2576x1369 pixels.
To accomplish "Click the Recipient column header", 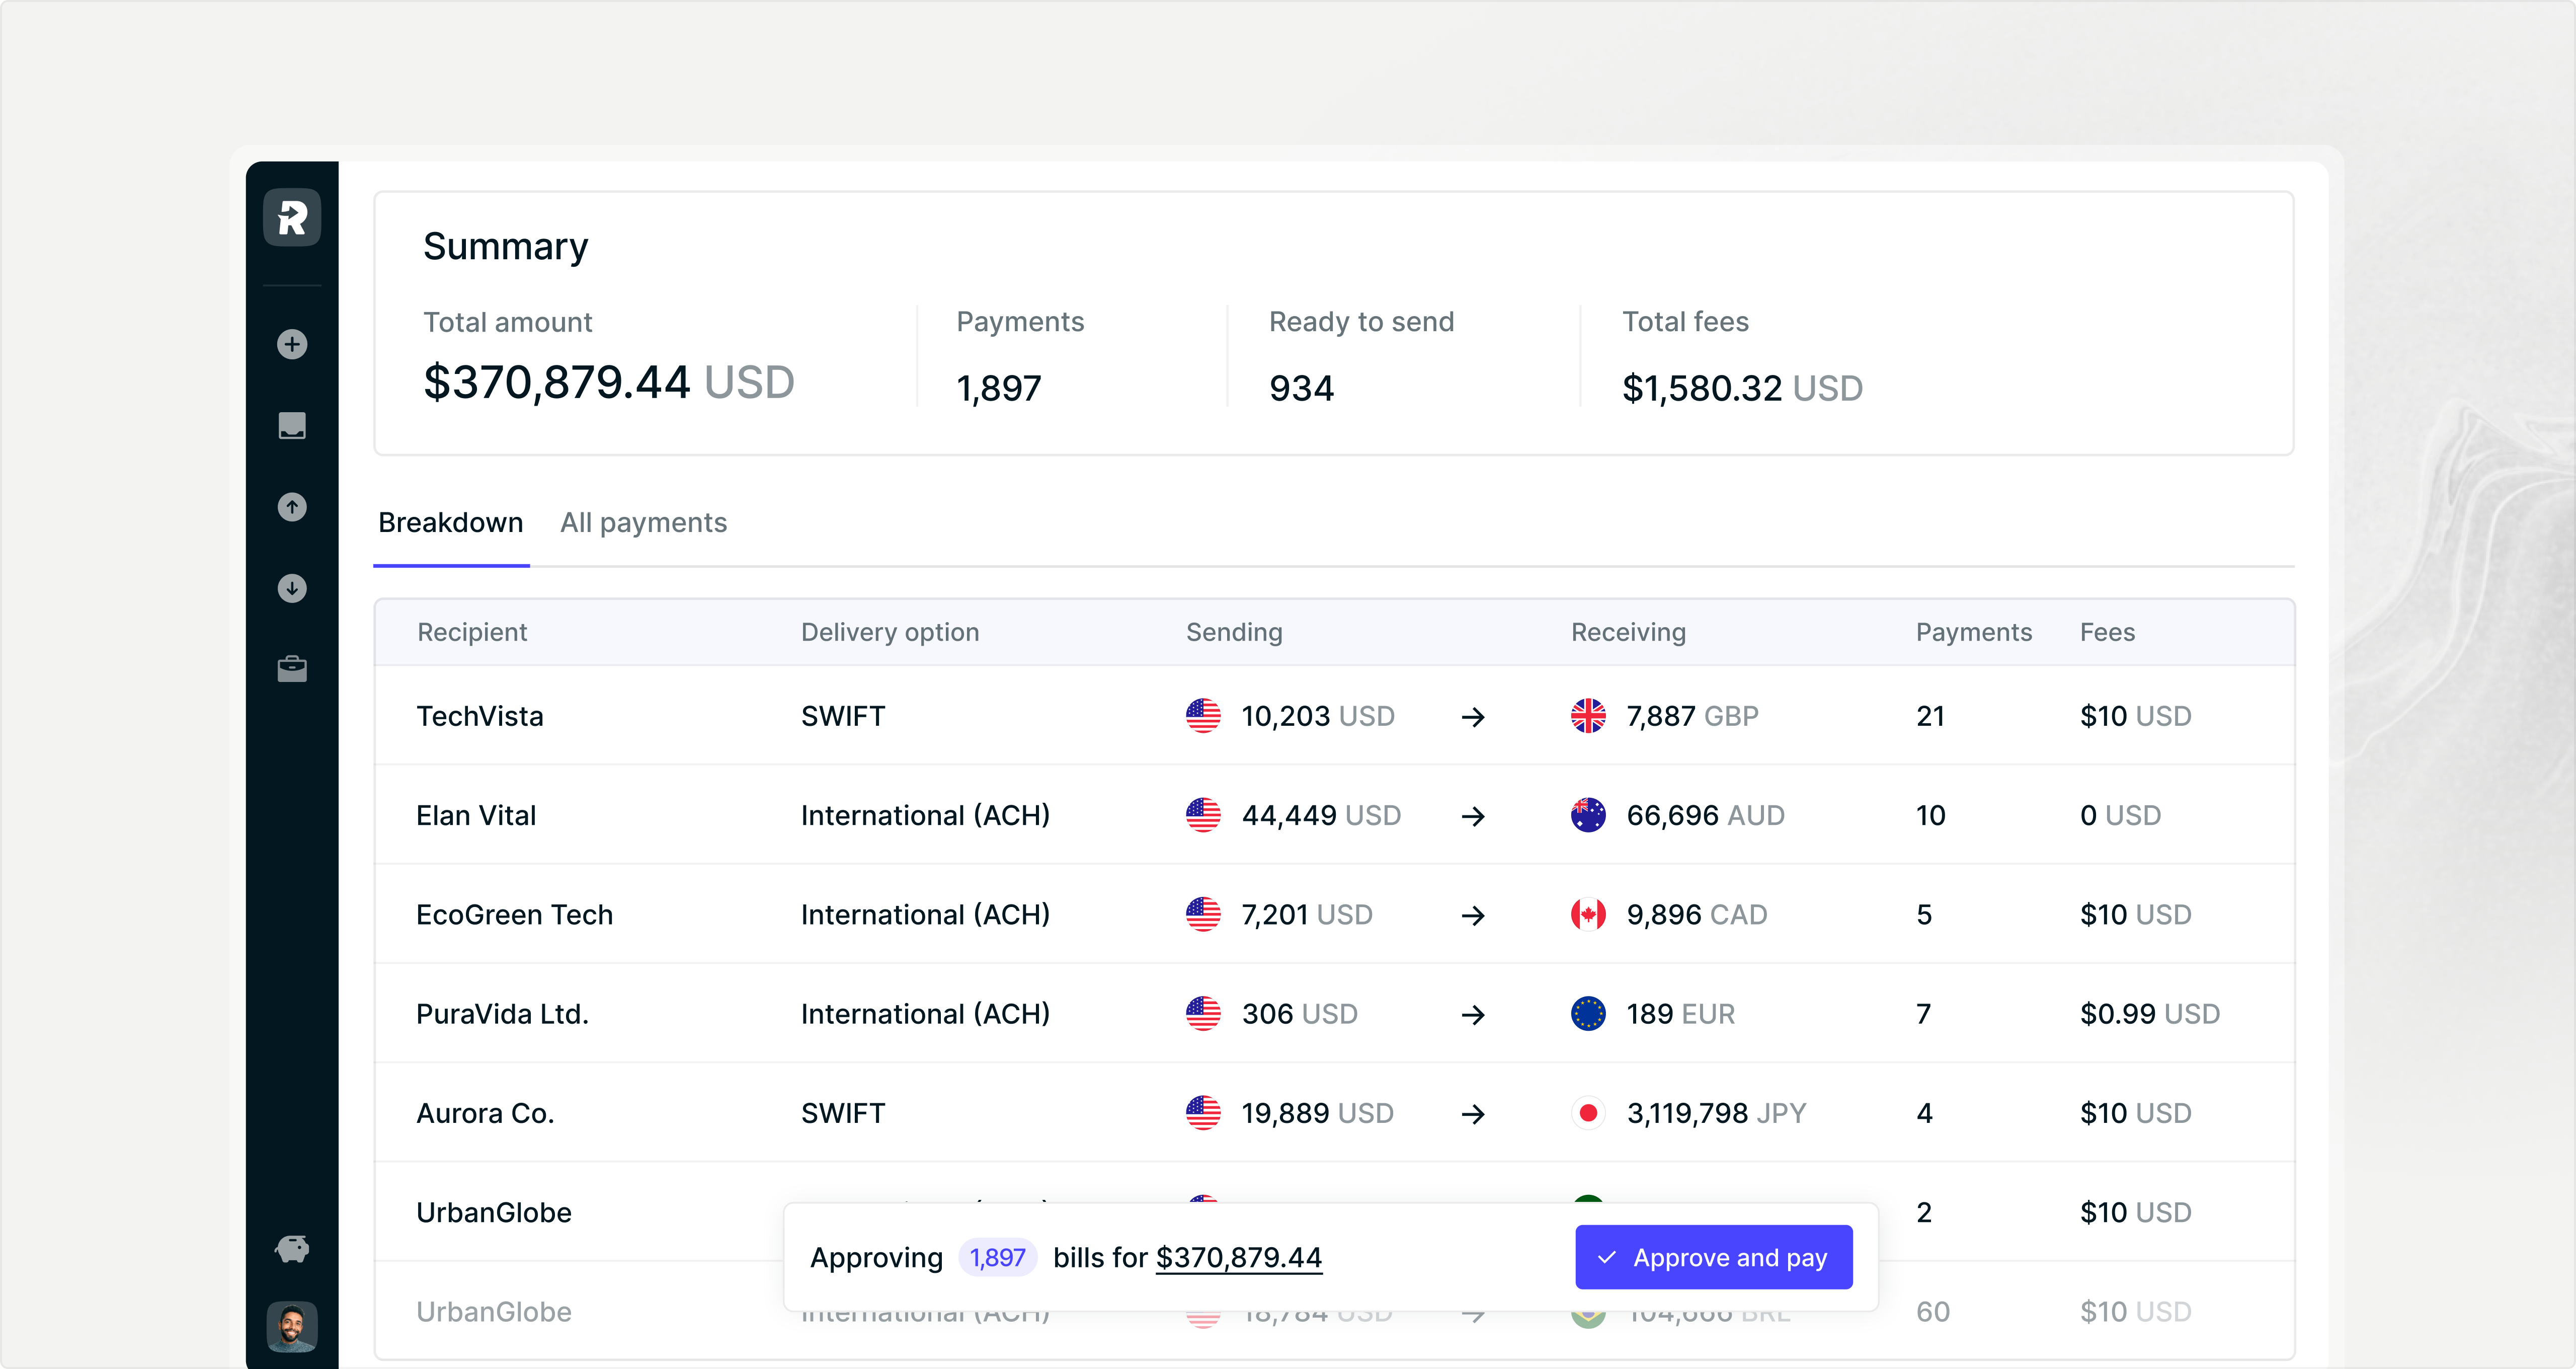I will pyautogui.click(x=472, y=632).
